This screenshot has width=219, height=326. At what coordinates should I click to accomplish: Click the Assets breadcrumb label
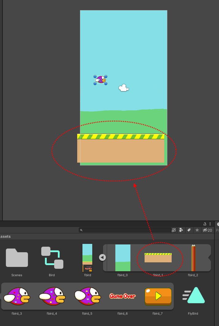[5, 237]
